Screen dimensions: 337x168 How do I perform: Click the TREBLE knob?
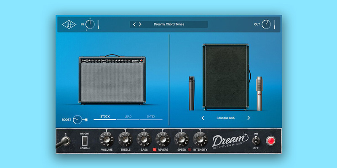click(125, 139)
